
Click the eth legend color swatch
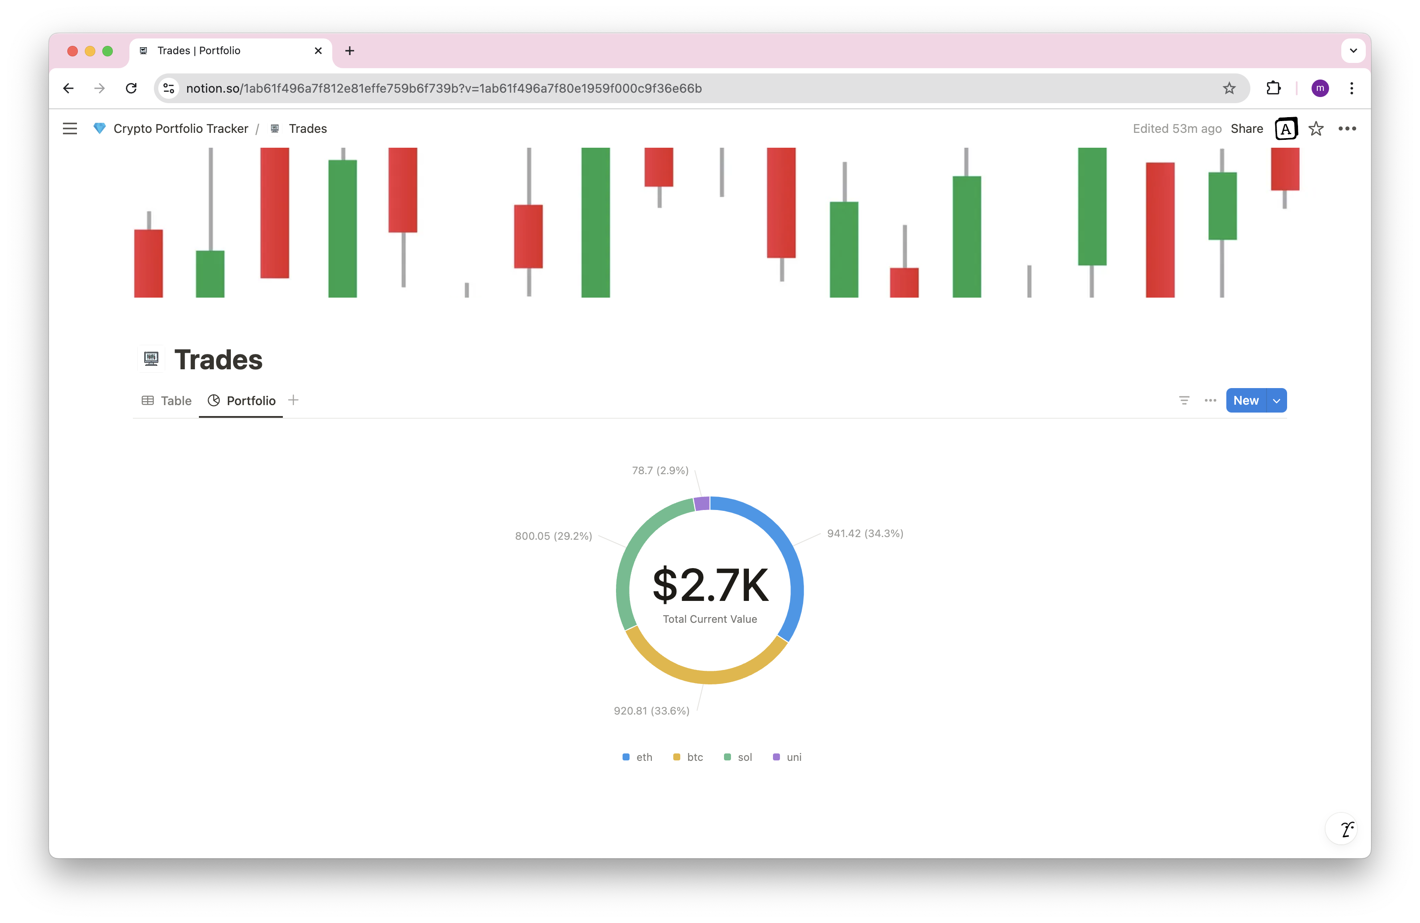click(x=626, y=757)
